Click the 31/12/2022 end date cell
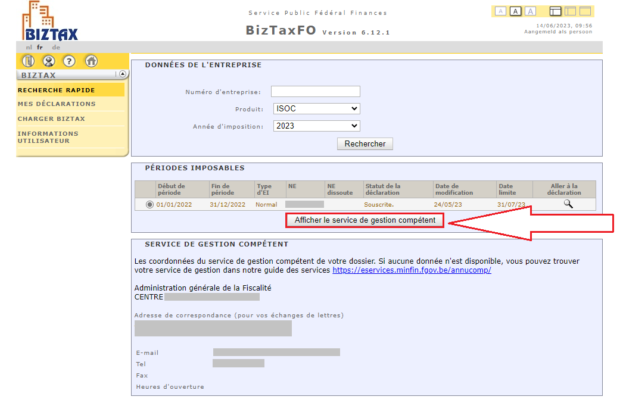623x415 pixels. pos(228,204)
